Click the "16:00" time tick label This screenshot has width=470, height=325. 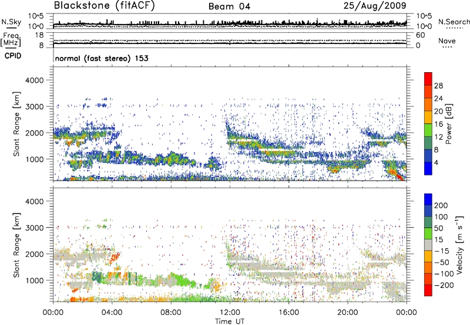[288, 313]
